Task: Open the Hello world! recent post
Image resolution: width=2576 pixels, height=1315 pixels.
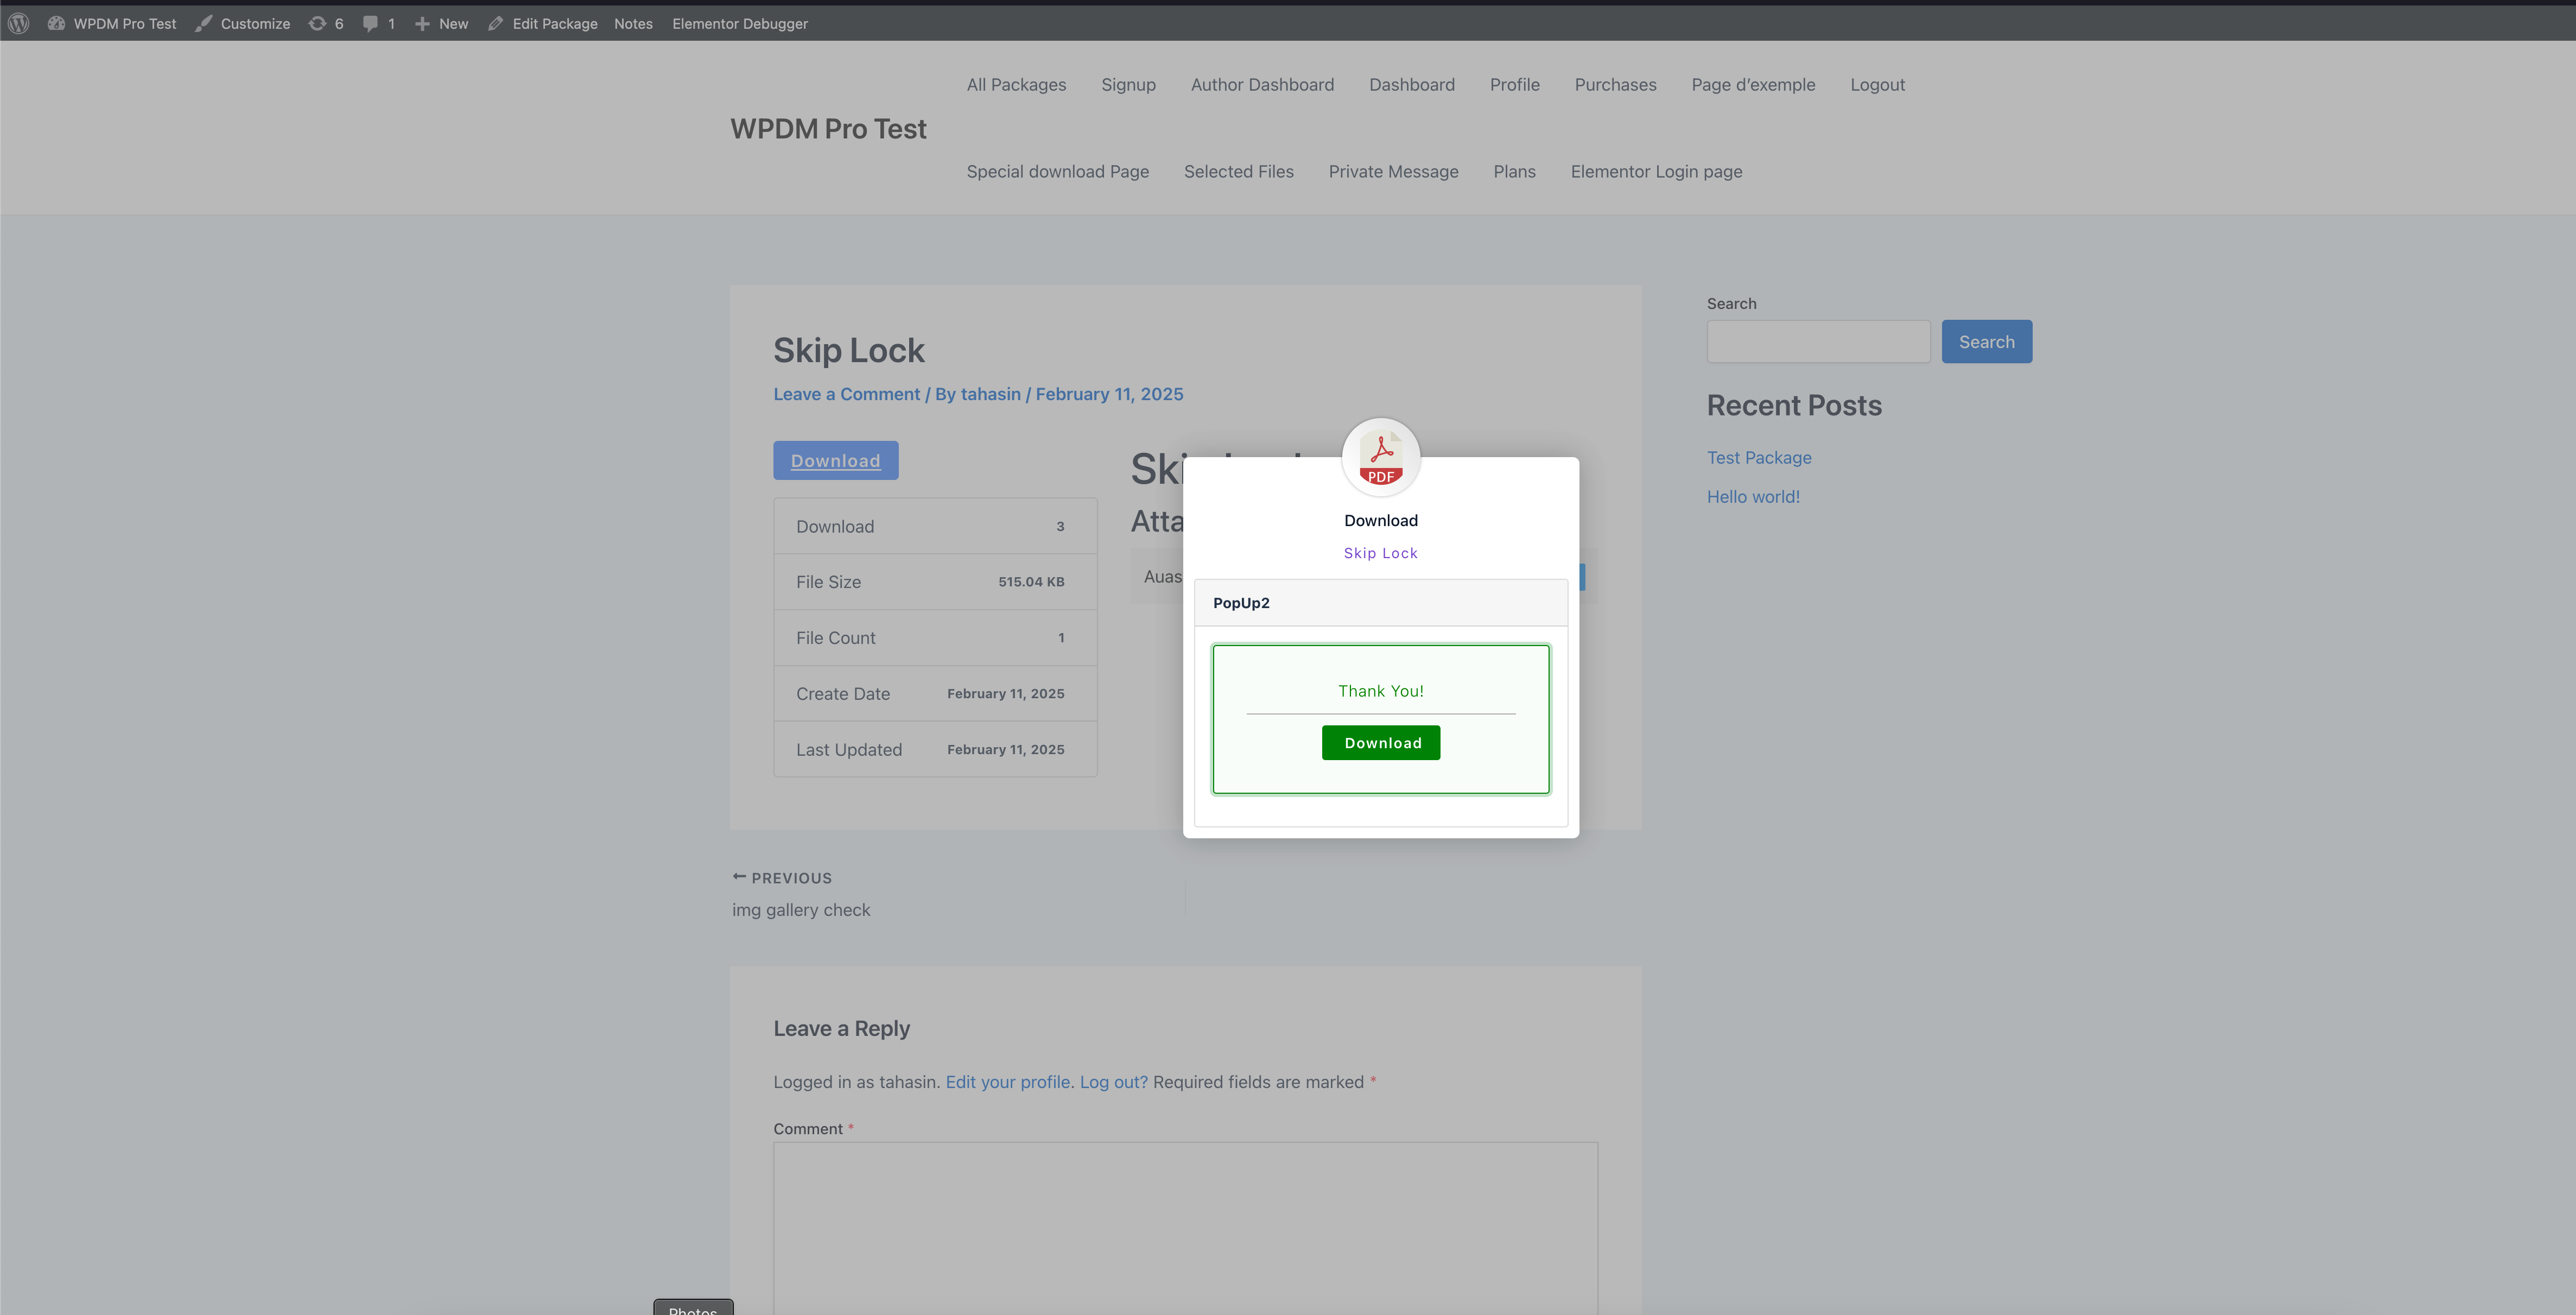Action: click(1752, 497)
